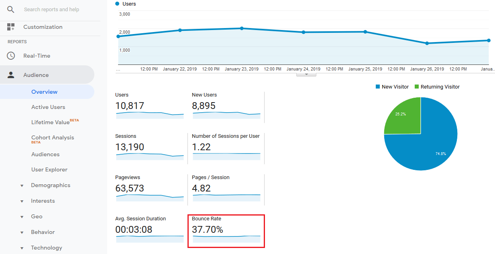Click the highlighted data point on the line chart
Viewport: 495px width, 254px height.
[x=242, y=28]
